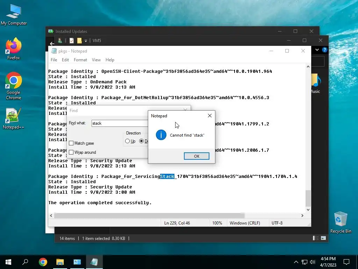The image size is (358, 269).
Task: Open the View menu in Notepad
Action: tap(96, 60)
